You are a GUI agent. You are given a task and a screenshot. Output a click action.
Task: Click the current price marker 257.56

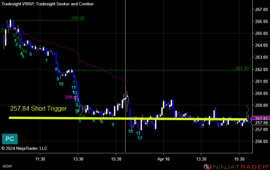261,122
